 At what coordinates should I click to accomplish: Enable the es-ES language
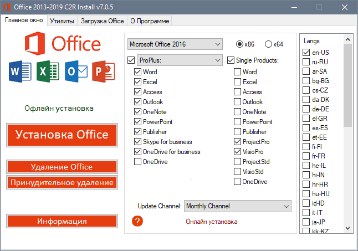point(306,128)
